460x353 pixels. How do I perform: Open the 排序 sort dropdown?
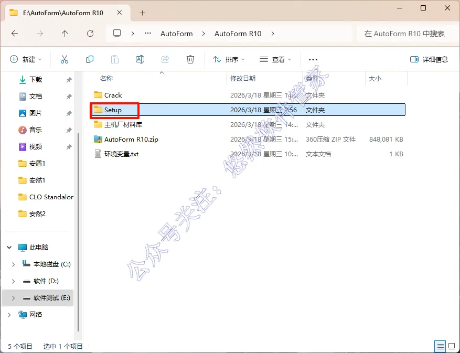[229, 60]
